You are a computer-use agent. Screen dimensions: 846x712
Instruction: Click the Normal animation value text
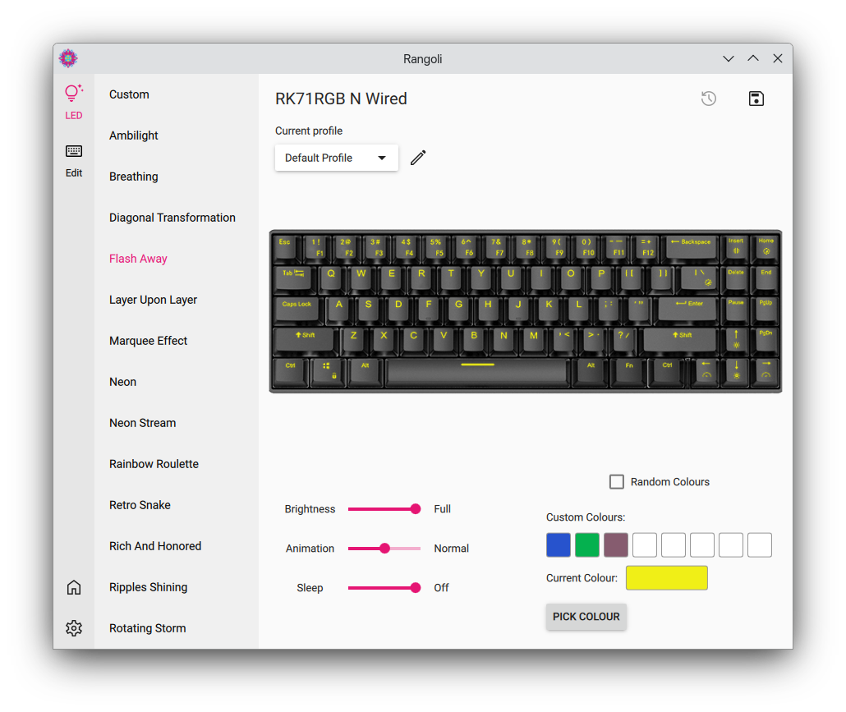click(451, 548)
